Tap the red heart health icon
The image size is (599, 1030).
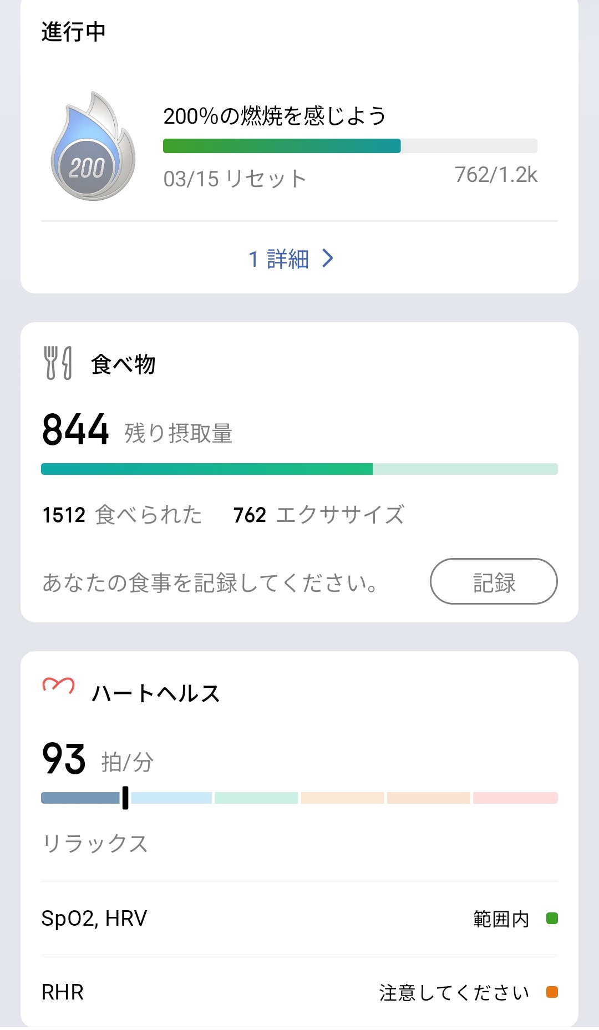pyautogui.click(x=58, y=687)
